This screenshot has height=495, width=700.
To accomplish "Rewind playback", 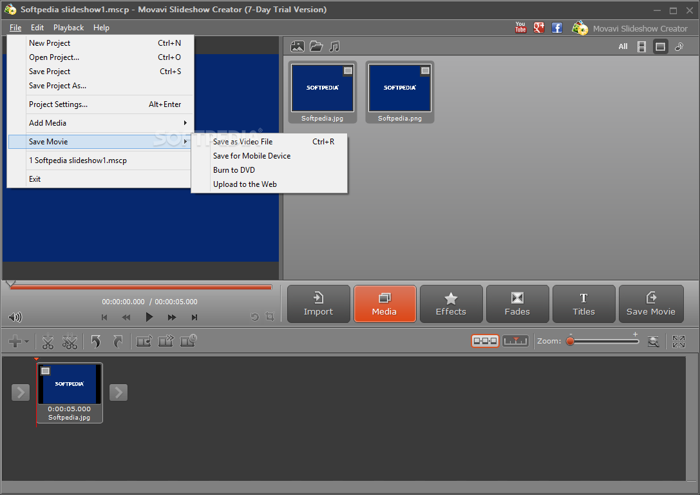I will click(126, 318).
